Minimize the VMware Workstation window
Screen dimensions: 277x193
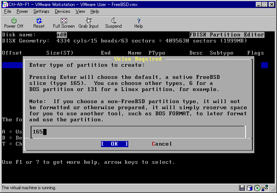coord(258,5)
